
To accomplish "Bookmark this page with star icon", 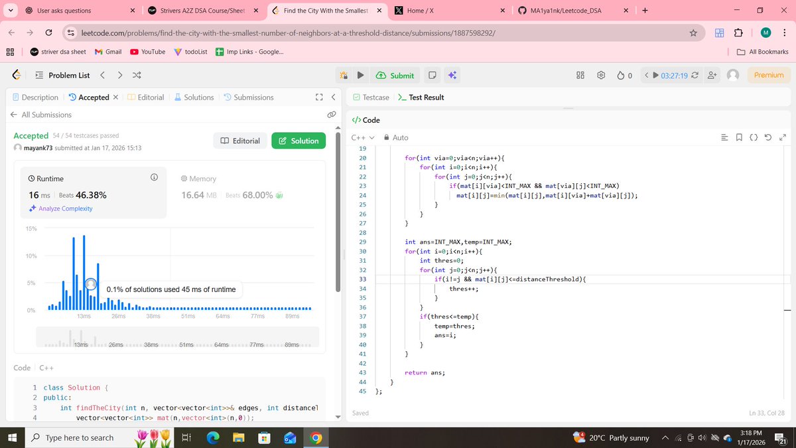I will (x=693, y=33).
